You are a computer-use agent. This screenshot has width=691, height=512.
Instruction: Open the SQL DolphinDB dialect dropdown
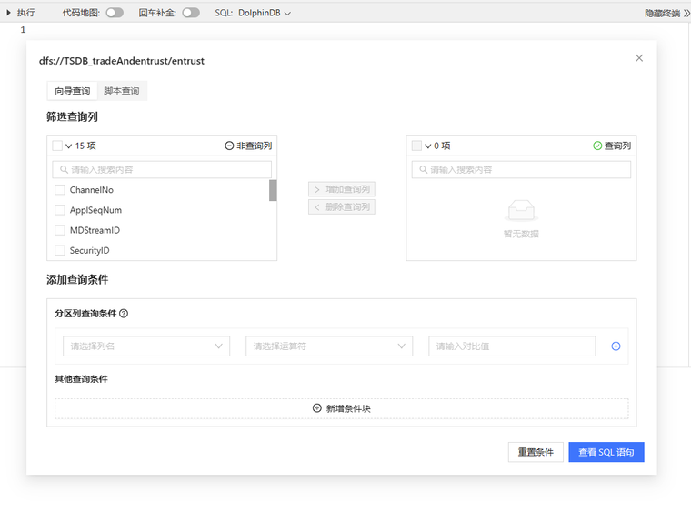coord(265,14)
